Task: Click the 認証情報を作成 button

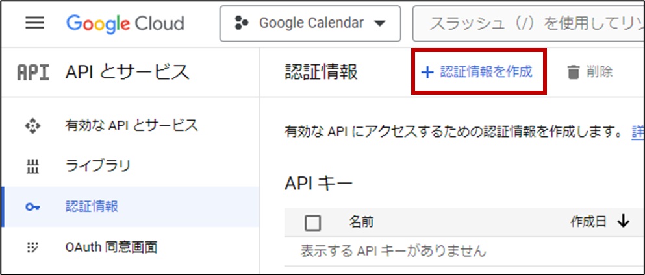Action: pyautogui.click(x=479, y=72)
